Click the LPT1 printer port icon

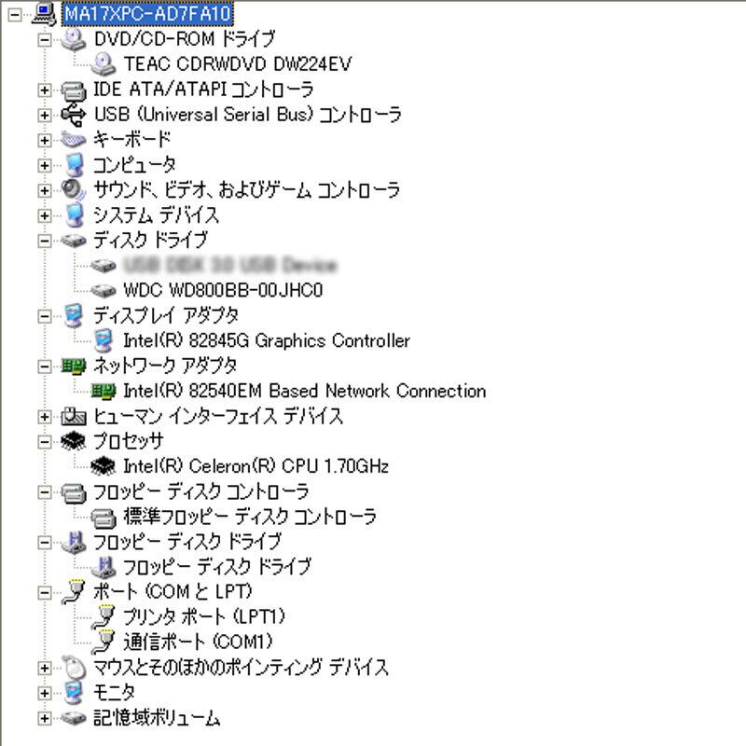coord(104,617)
